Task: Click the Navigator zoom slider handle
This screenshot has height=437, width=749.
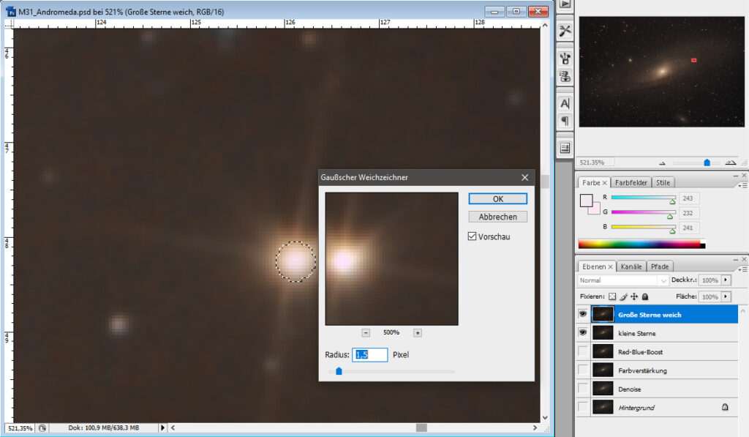Action: point(707,163)
